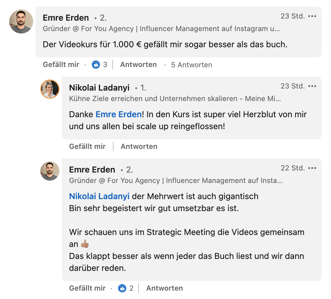Expand the 5 Antworten replies thread
Image resolution: width=331 pixels, height=299 pixels.
[191, 65]
